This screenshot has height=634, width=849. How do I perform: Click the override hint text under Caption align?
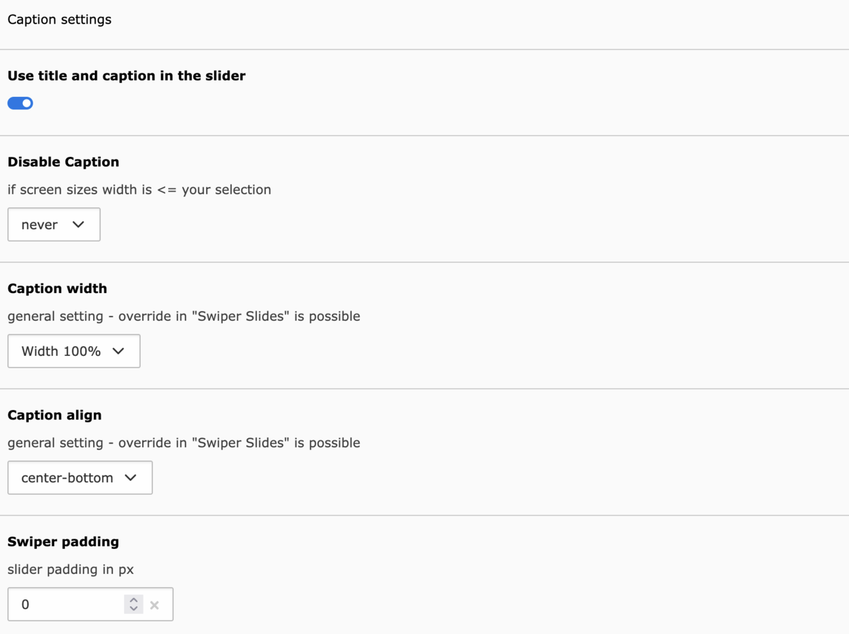click(x=183, y=443)
